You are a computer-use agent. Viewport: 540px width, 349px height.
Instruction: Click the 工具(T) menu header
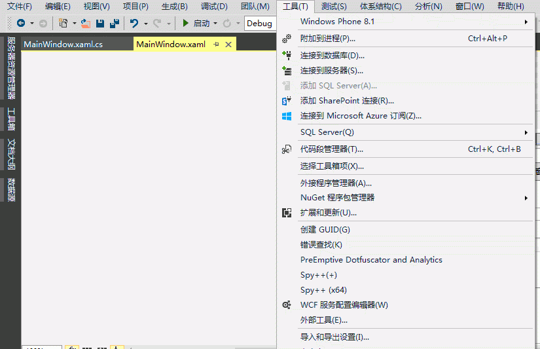(295, 6)
